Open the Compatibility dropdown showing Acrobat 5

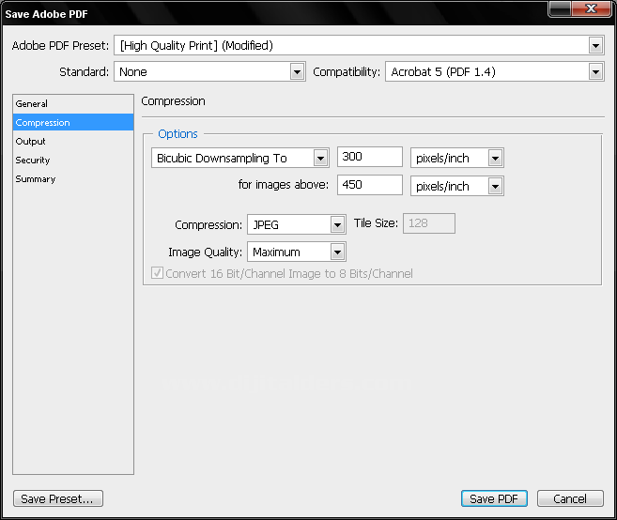pyautogui.click(x=495, y=71)
